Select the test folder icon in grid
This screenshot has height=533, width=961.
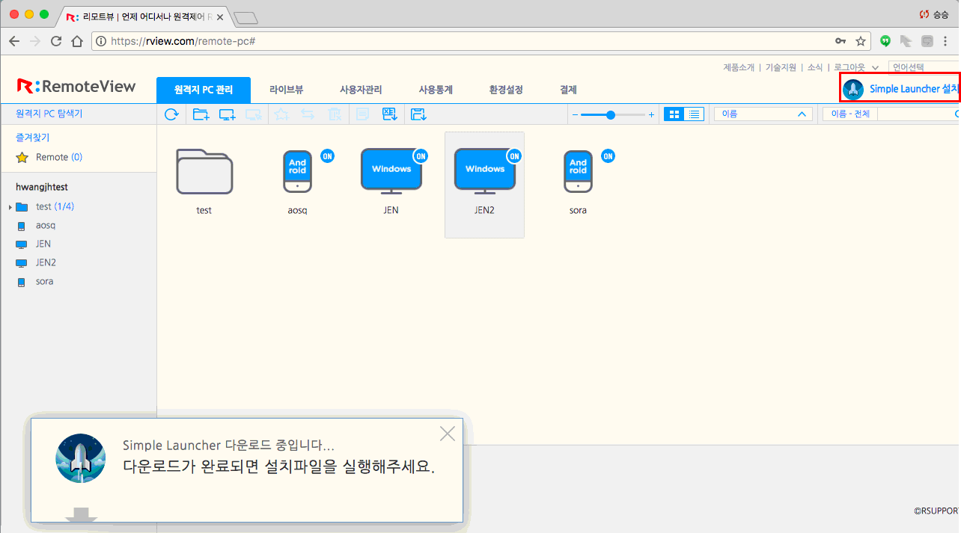pos(204,171)
